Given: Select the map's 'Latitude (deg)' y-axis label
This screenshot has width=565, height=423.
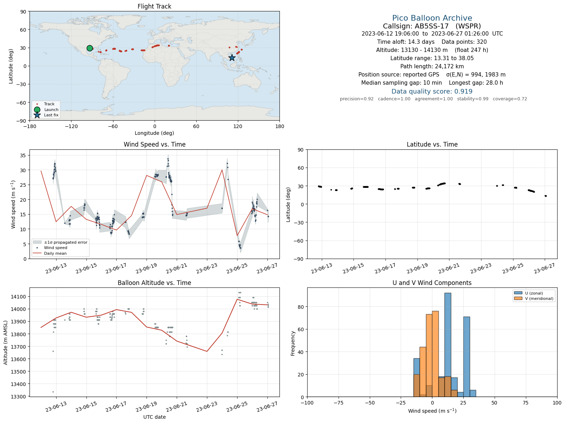Looking at the screenshot, I should (x=11, y=66).
